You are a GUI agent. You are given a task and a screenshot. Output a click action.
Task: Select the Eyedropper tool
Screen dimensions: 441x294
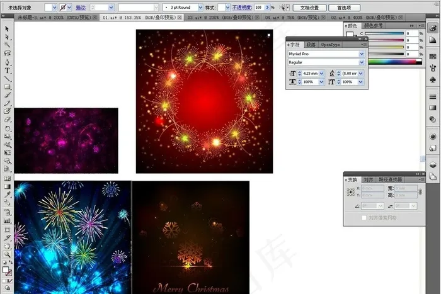coord(7,195)
